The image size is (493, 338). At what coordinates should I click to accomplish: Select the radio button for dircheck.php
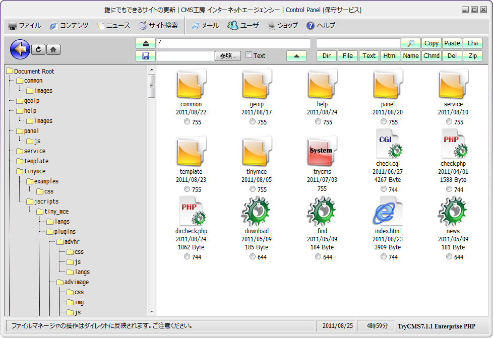[187, 257]
